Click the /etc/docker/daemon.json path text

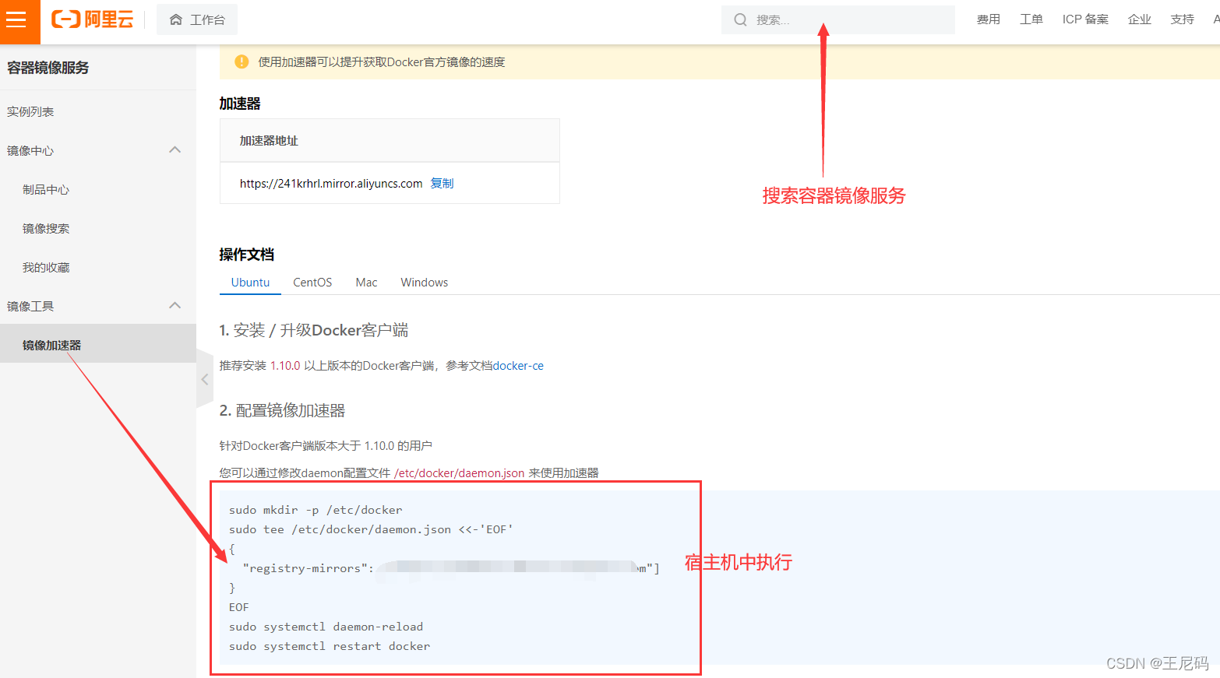point(459,472)
